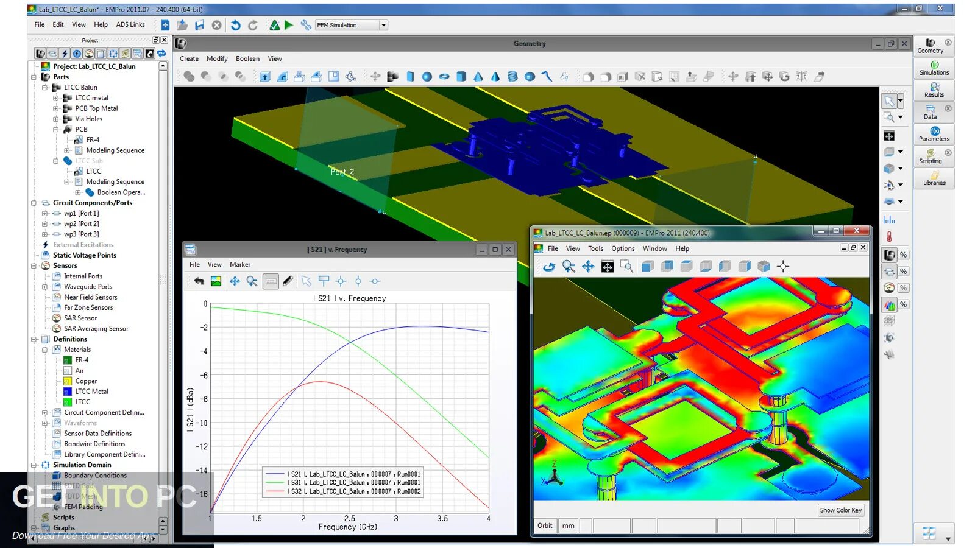Toggle parts visibility button in side toolbar
The height and width of the screenshot is (548, 975).
(x=890, y=255)
